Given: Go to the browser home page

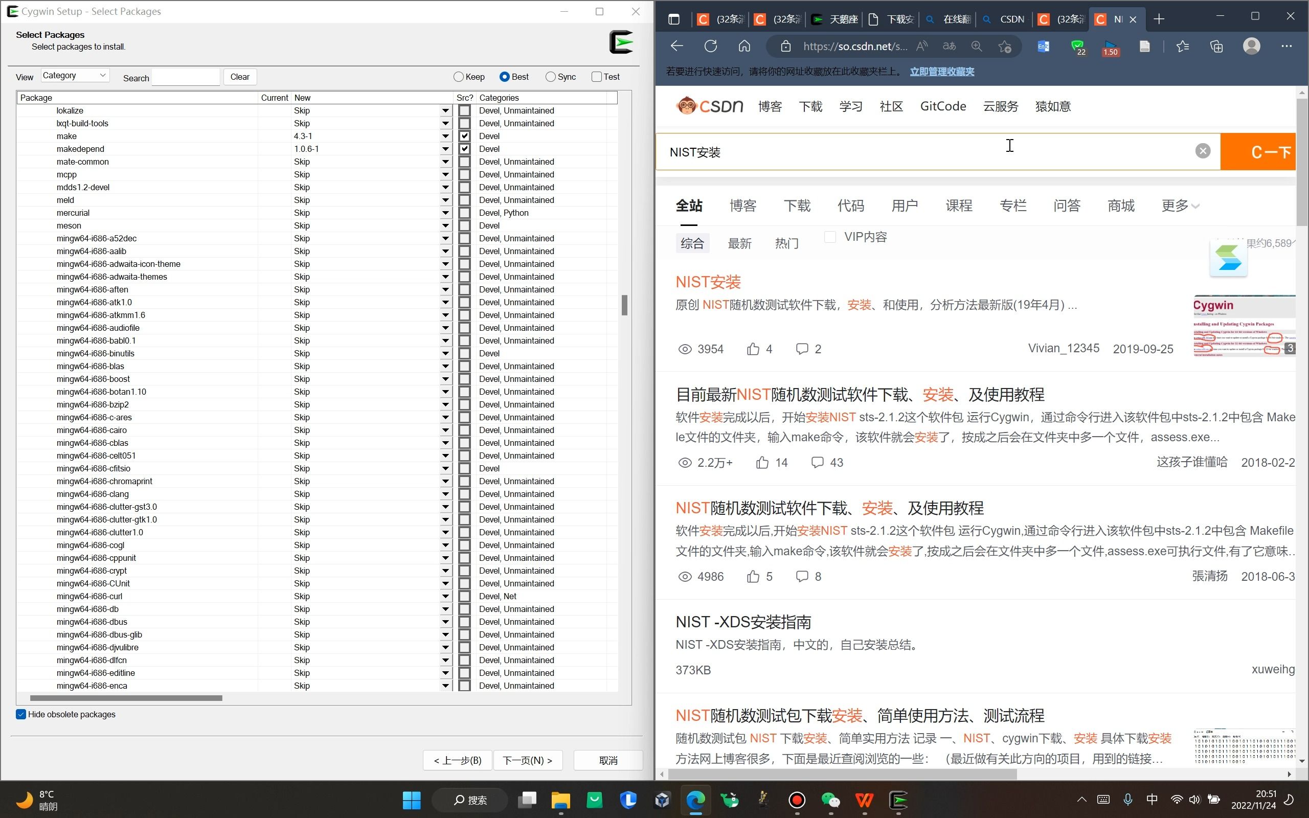Looking at the screenshot, I should [x=744, y=47].
